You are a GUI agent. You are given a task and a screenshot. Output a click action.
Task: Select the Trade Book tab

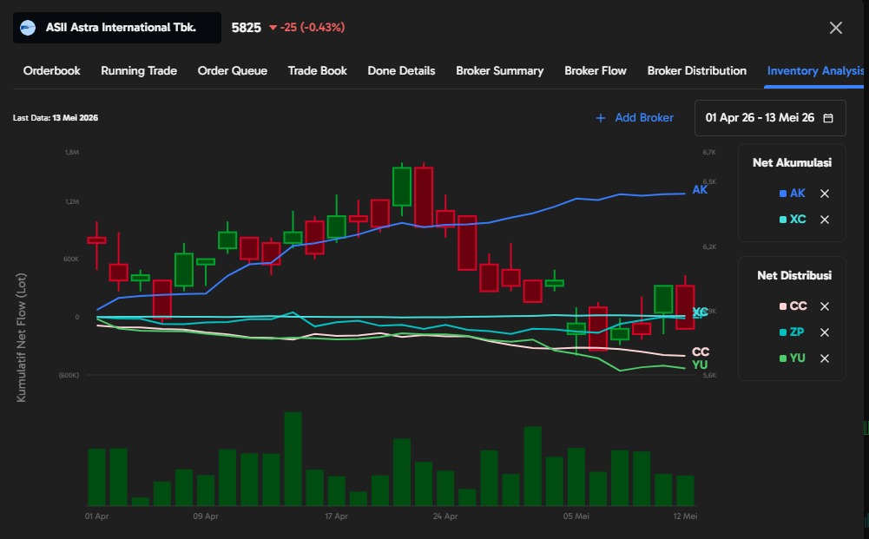pyautogui.click(x=318, y=71)
